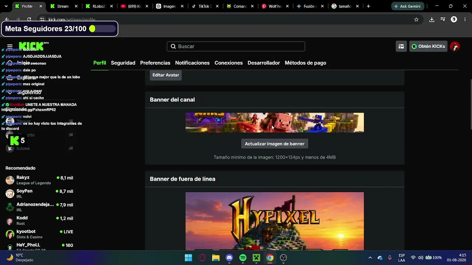Open the profile avatar menu in header
The width and height of the screenshot is (472, 265).
pos(455,46)
